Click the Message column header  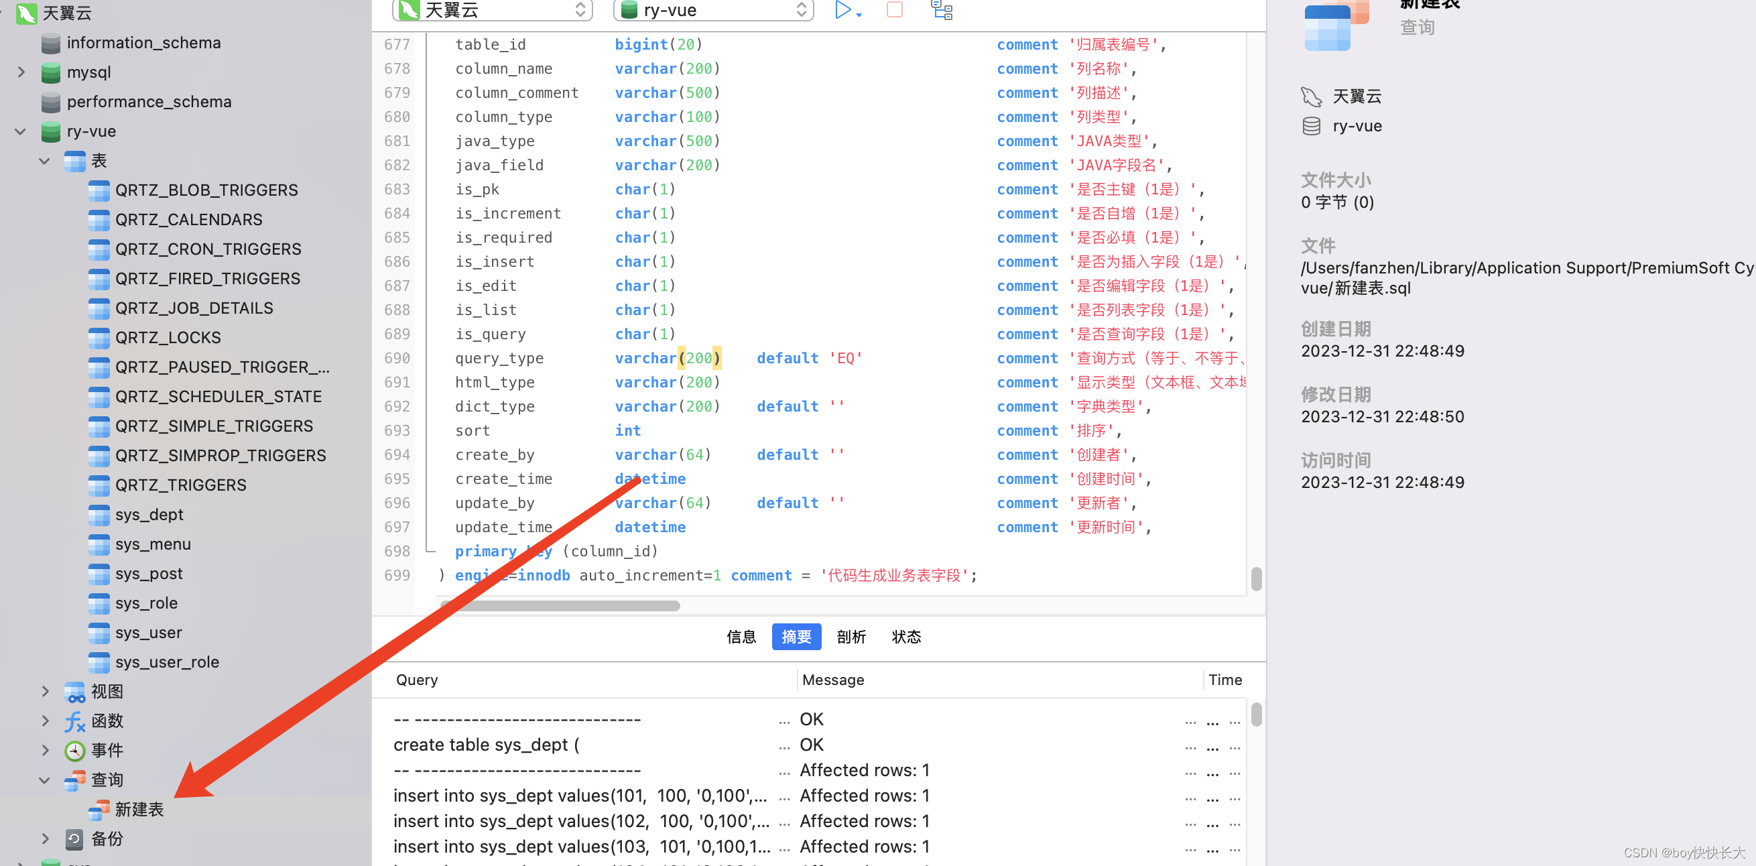point(833,680)
